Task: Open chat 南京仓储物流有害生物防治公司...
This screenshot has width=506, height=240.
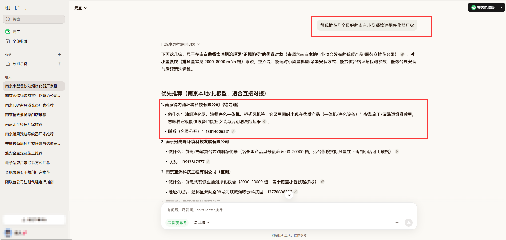Action: pyautogui.click(x=34, y=96)
